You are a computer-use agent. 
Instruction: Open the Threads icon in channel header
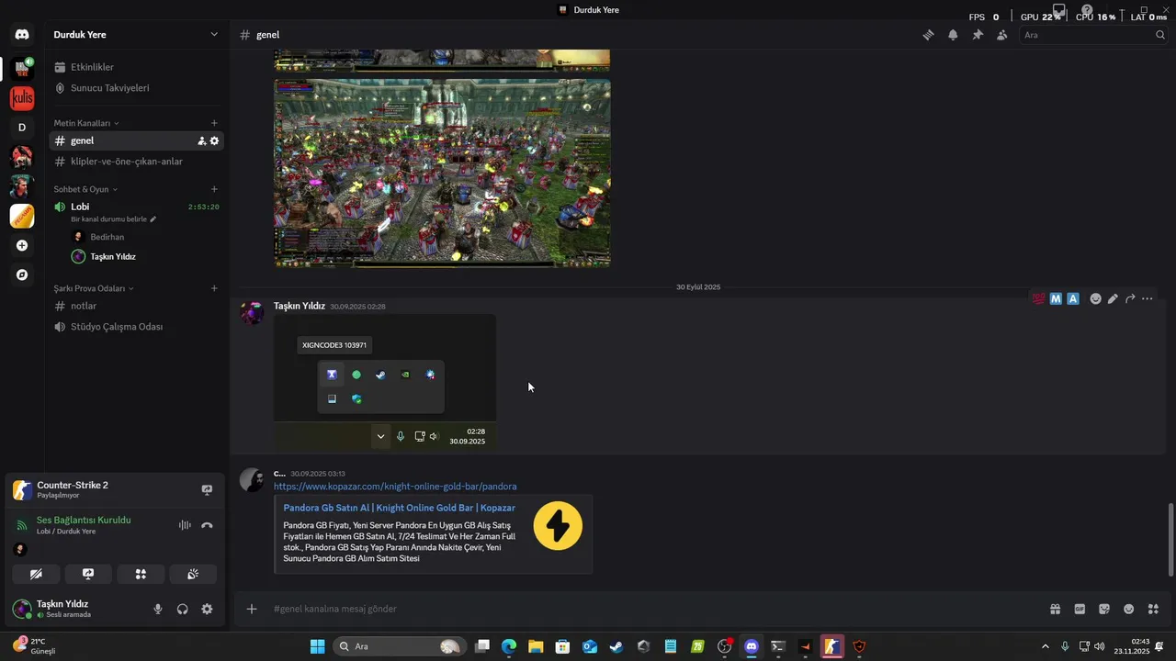(x=928, y=35)
